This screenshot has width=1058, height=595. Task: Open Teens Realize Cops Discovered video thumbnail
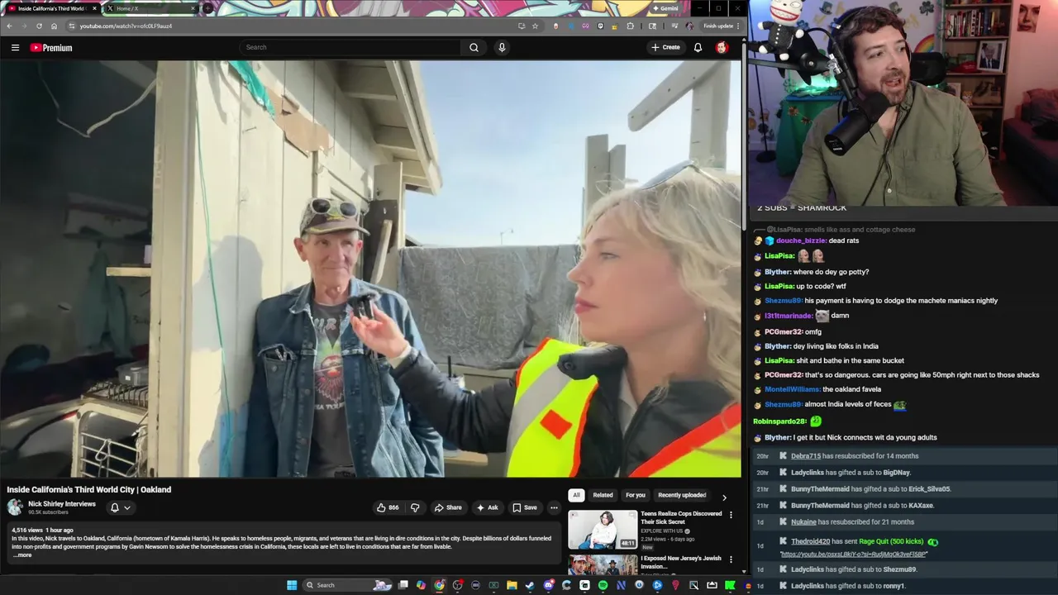tap(603, 530)
